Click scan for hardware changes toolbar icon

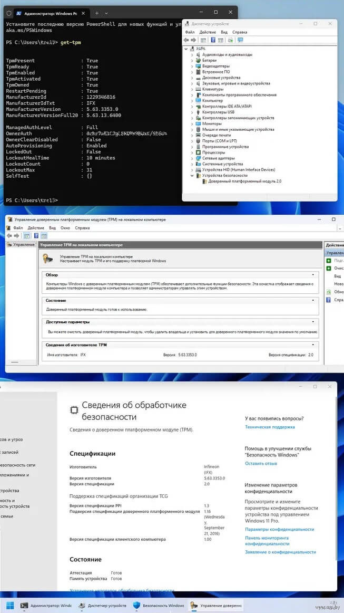coord(230,40)
